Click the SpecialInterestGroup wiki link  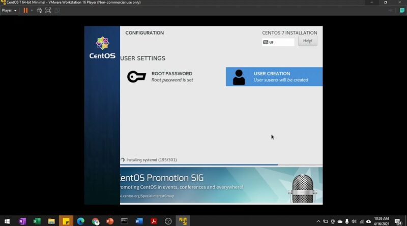tap(147, 196)
